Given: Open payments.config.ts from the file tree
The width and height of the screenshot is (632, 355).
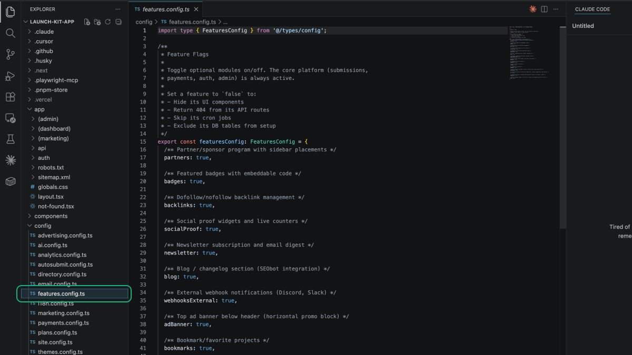Looking at the screenshot, I should [63, 323].
